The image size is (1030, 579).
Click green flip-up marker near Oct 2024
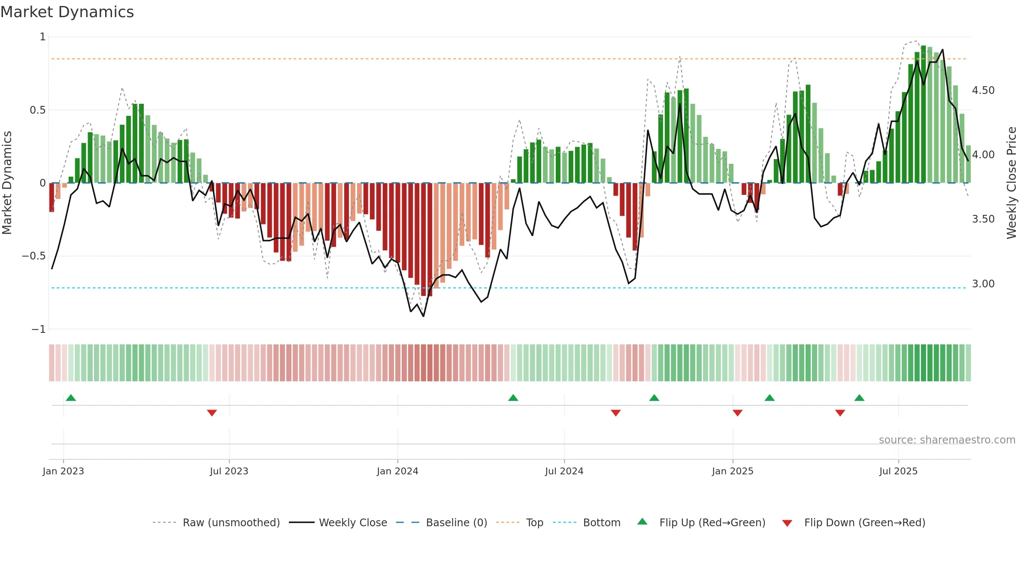tap(654, 398)
